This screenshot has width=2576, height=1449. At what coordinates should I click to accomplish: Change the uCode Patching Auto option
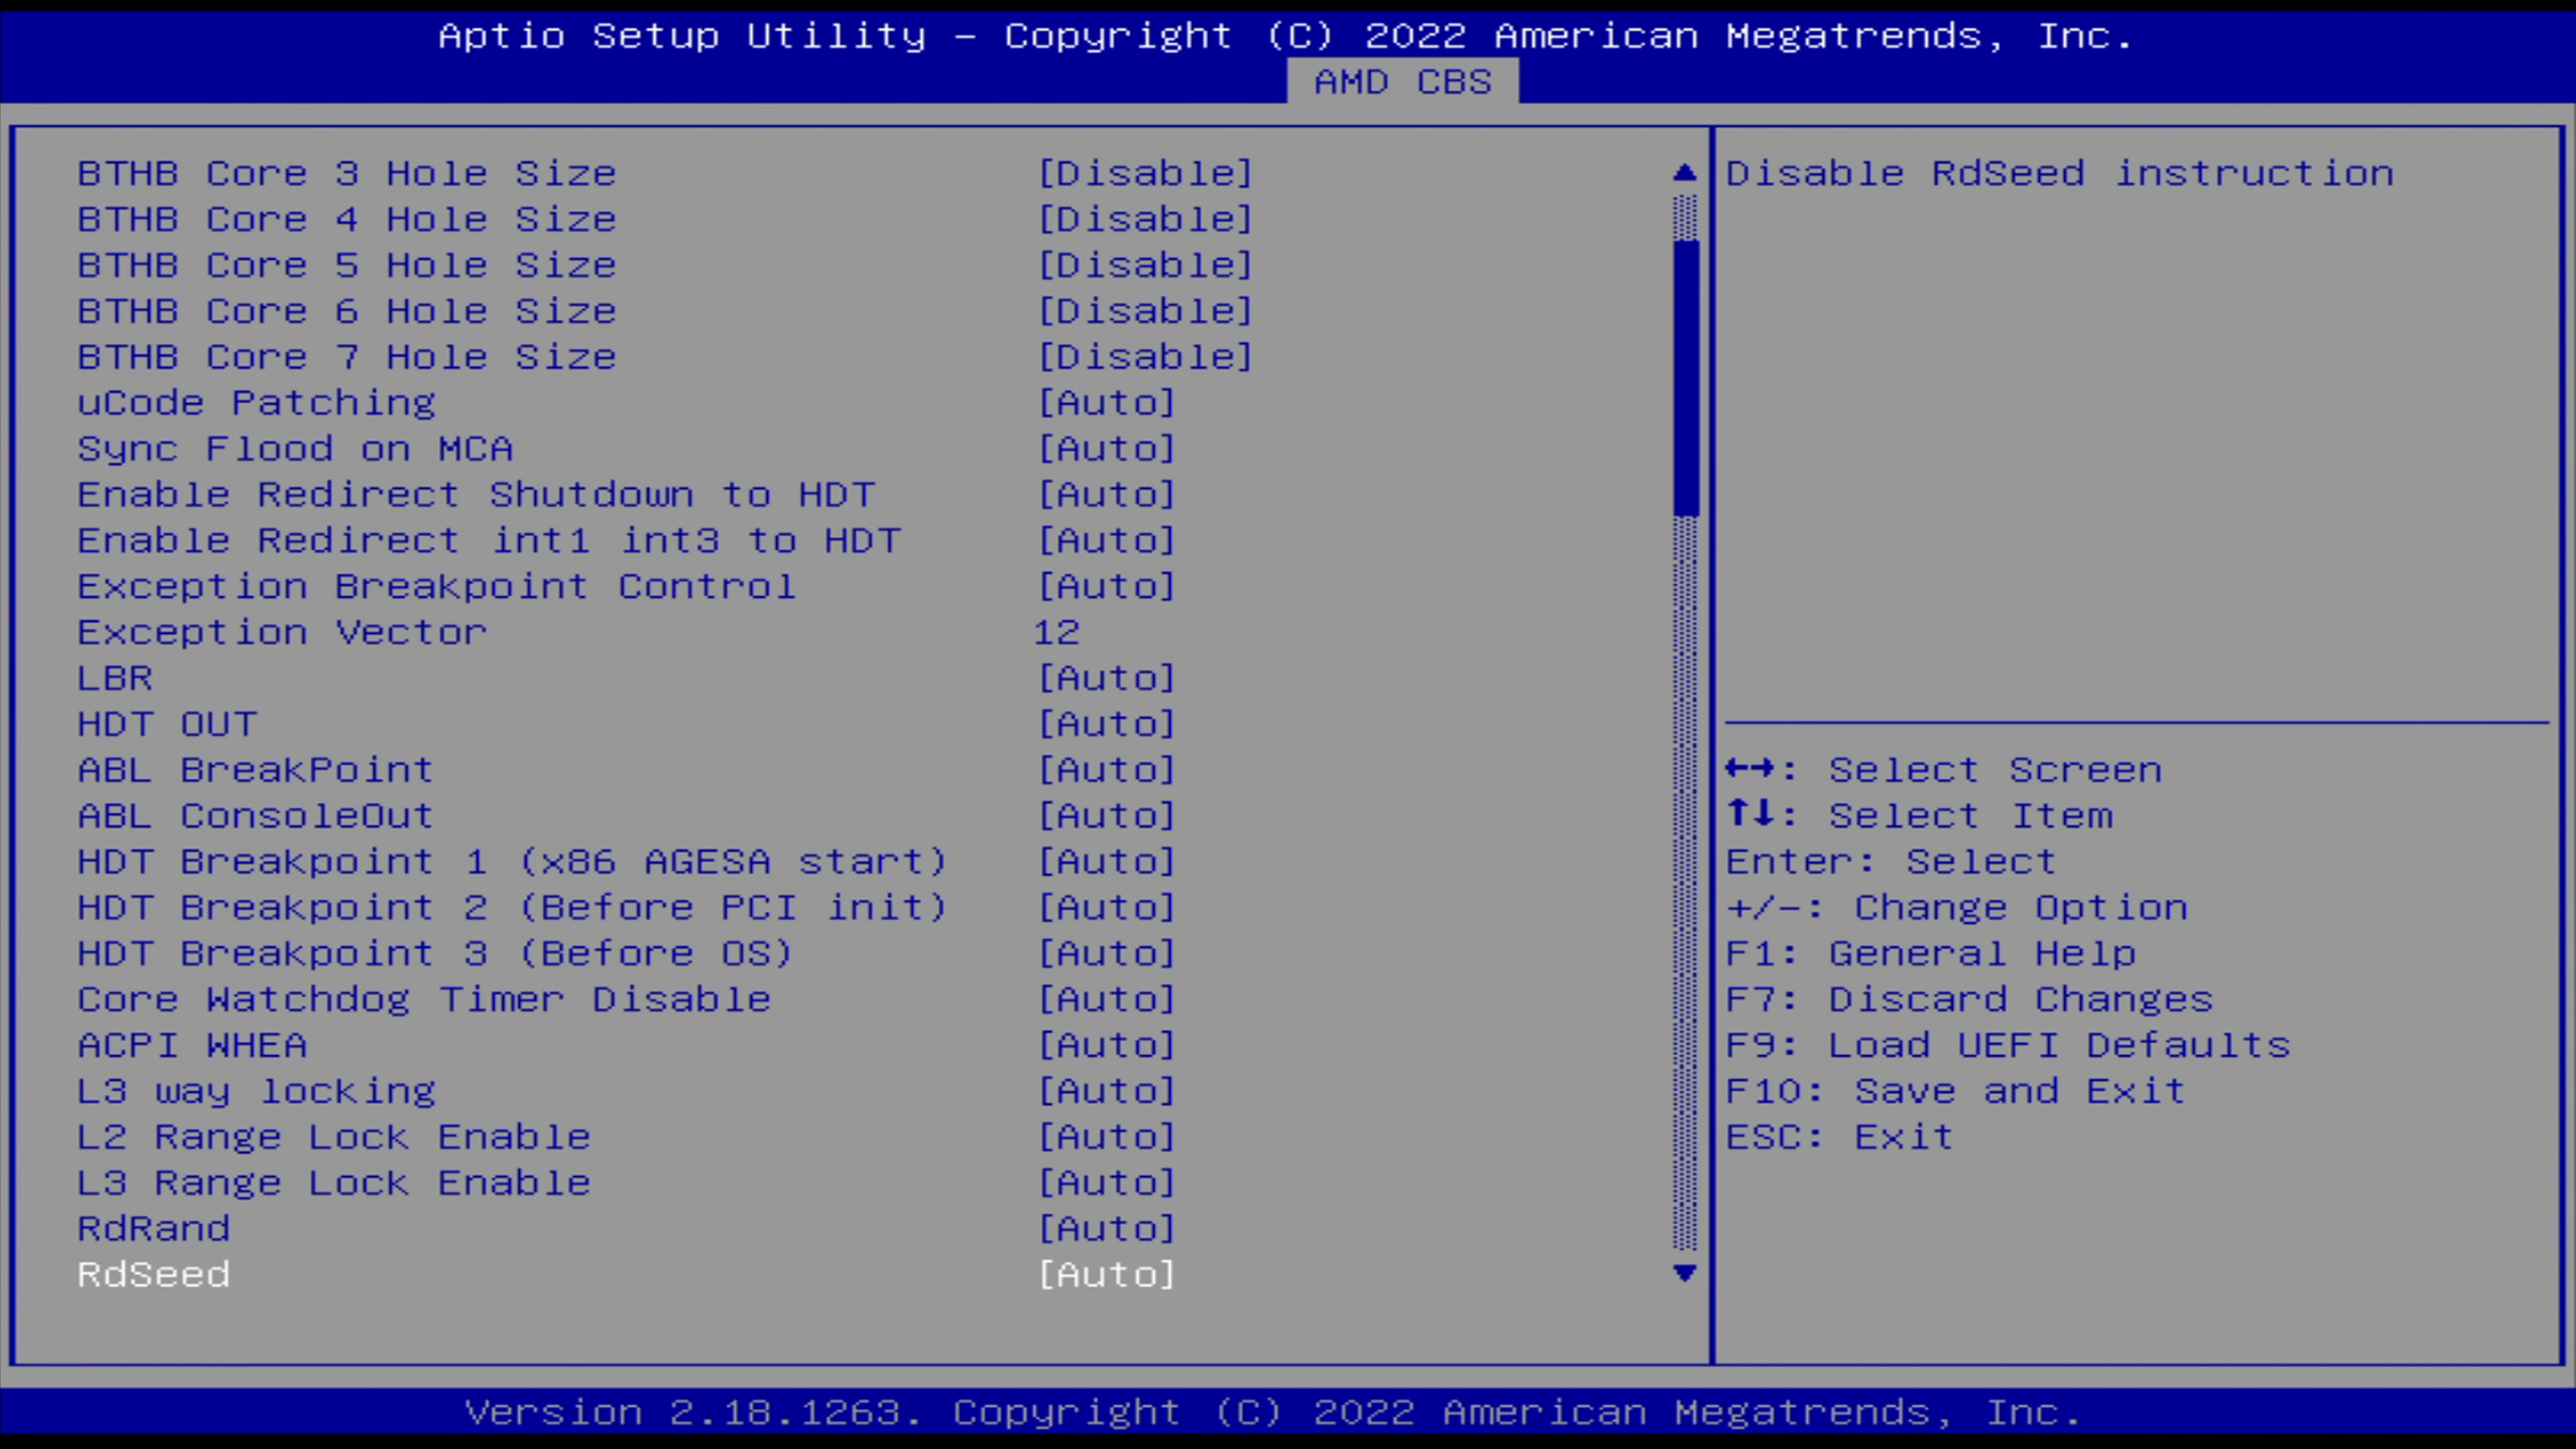click(x=1106, y=403)
